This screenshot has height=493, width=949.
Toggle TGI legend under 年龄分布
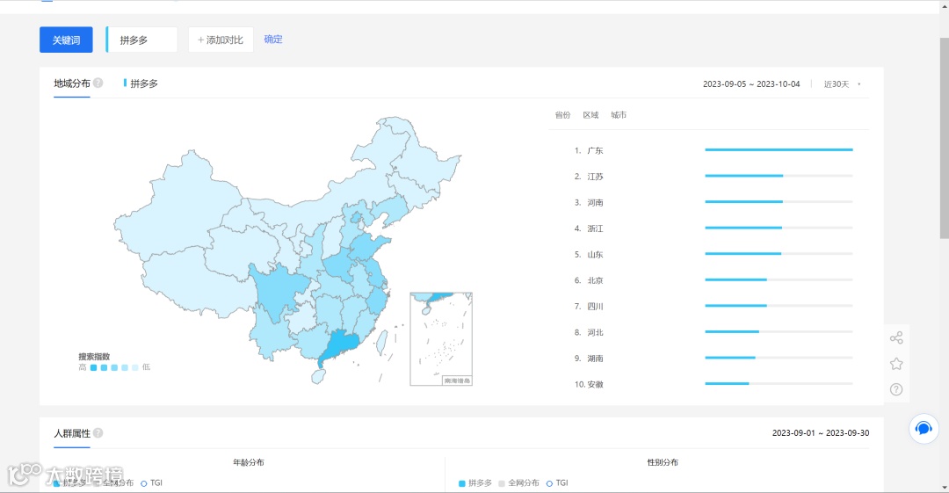pyautogui.click(x=151, y=483)
